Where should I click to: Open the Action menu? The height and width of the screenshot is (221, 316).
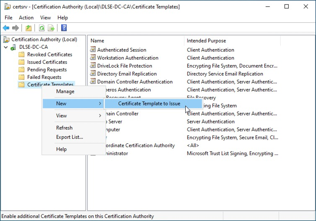click(x=26, y=18)
